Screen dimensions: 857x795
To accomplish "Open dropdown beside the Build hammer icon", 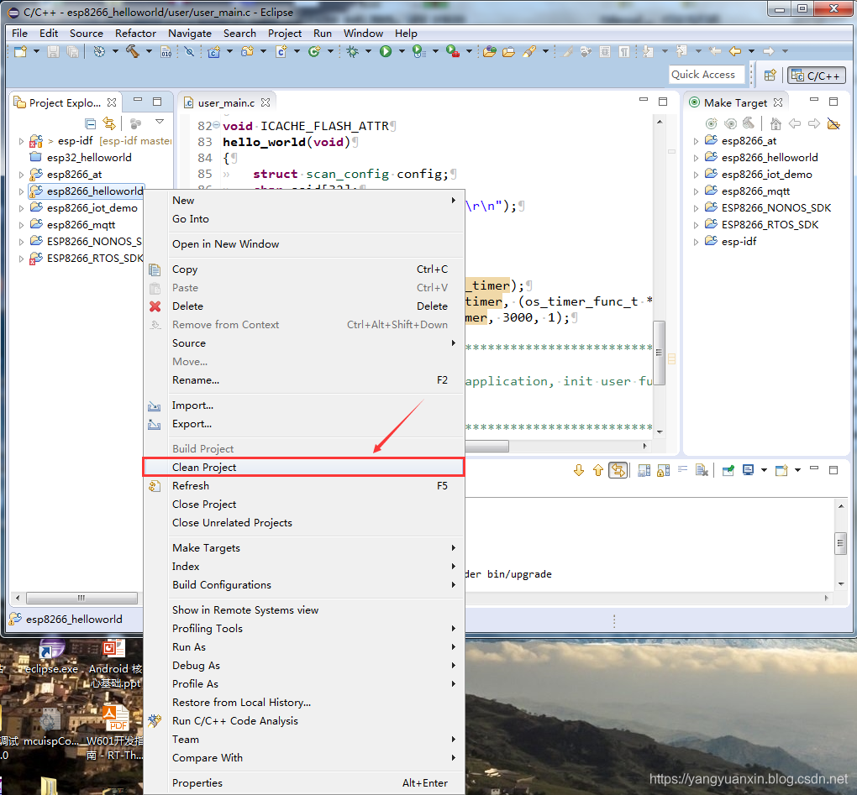I will pyautogui.click(x=149, y=51).
